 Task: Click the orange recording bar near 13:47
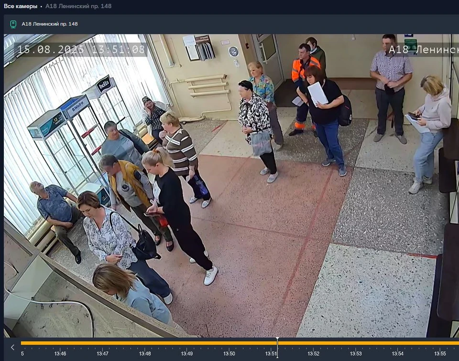click(x=102, y=343)
